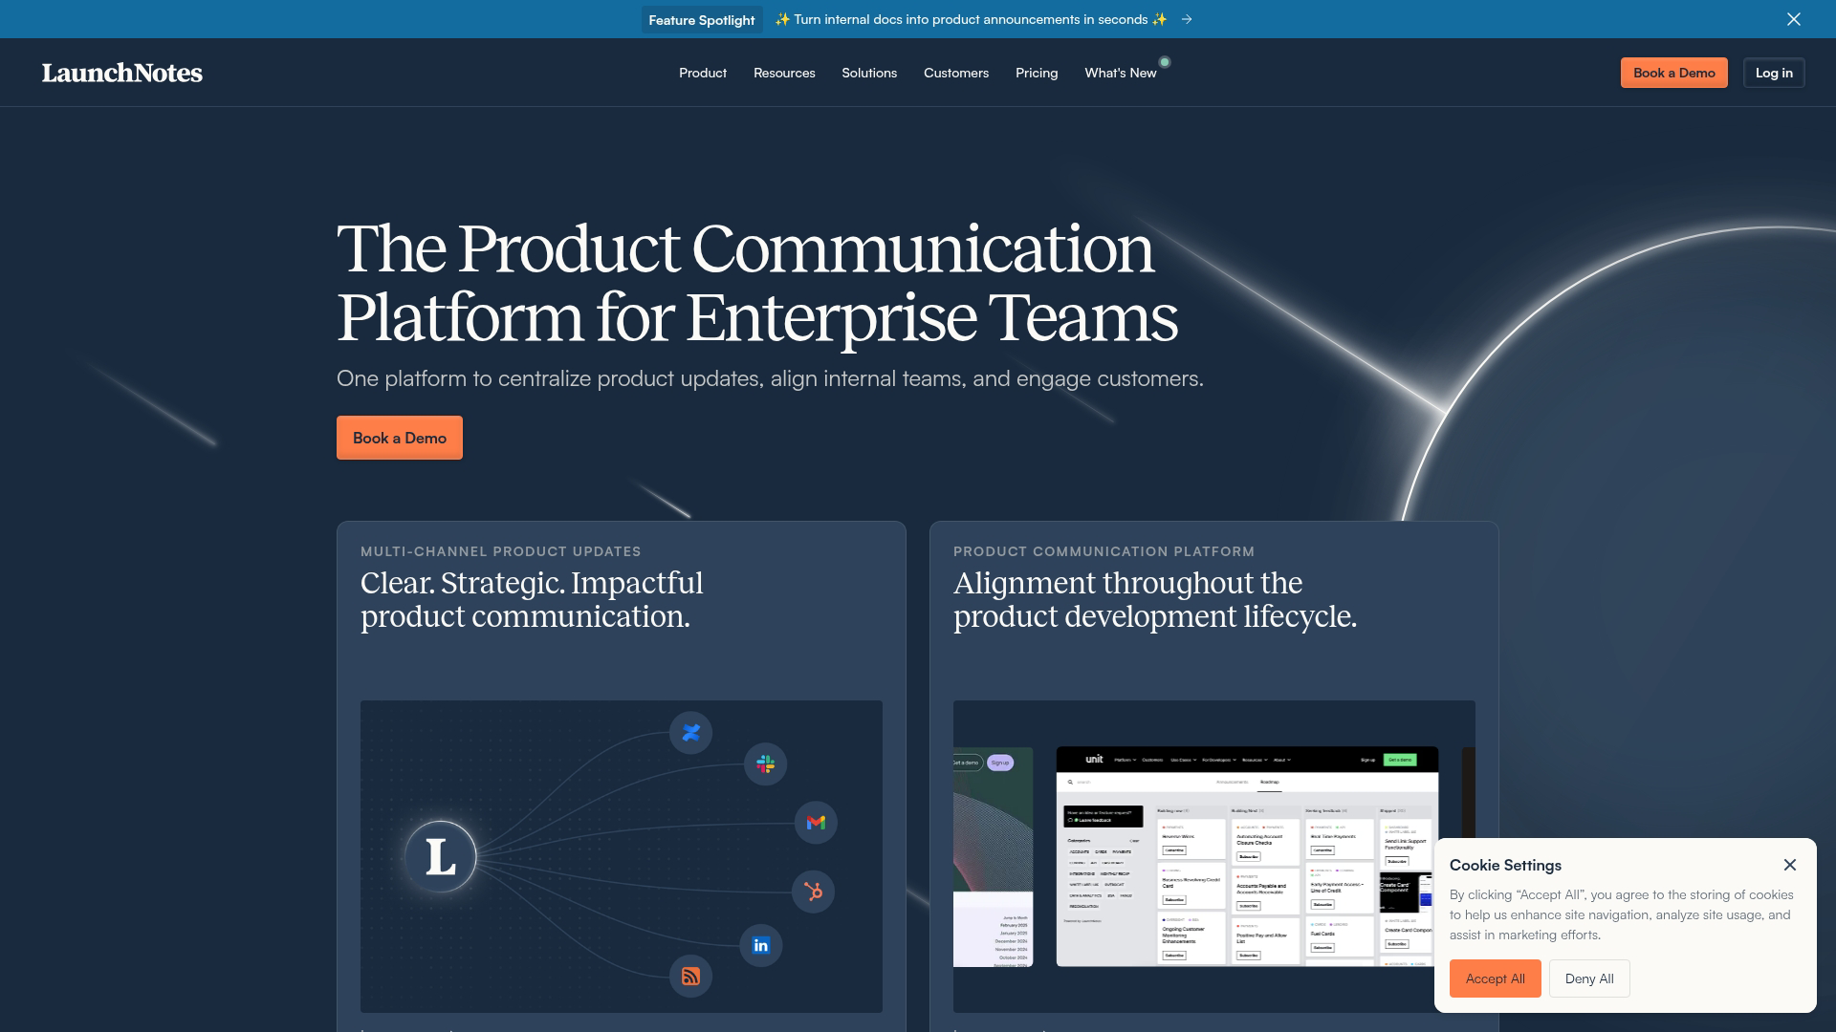Click the Gmail icon in diagram
The image size is (1836, 1032).
pos(816,823)
